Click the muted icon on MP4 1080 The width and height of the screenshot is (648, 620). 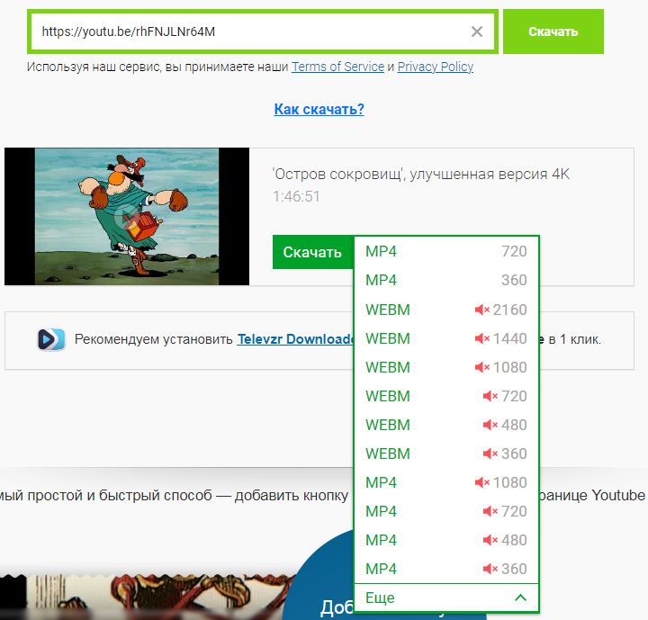point(482,482)
